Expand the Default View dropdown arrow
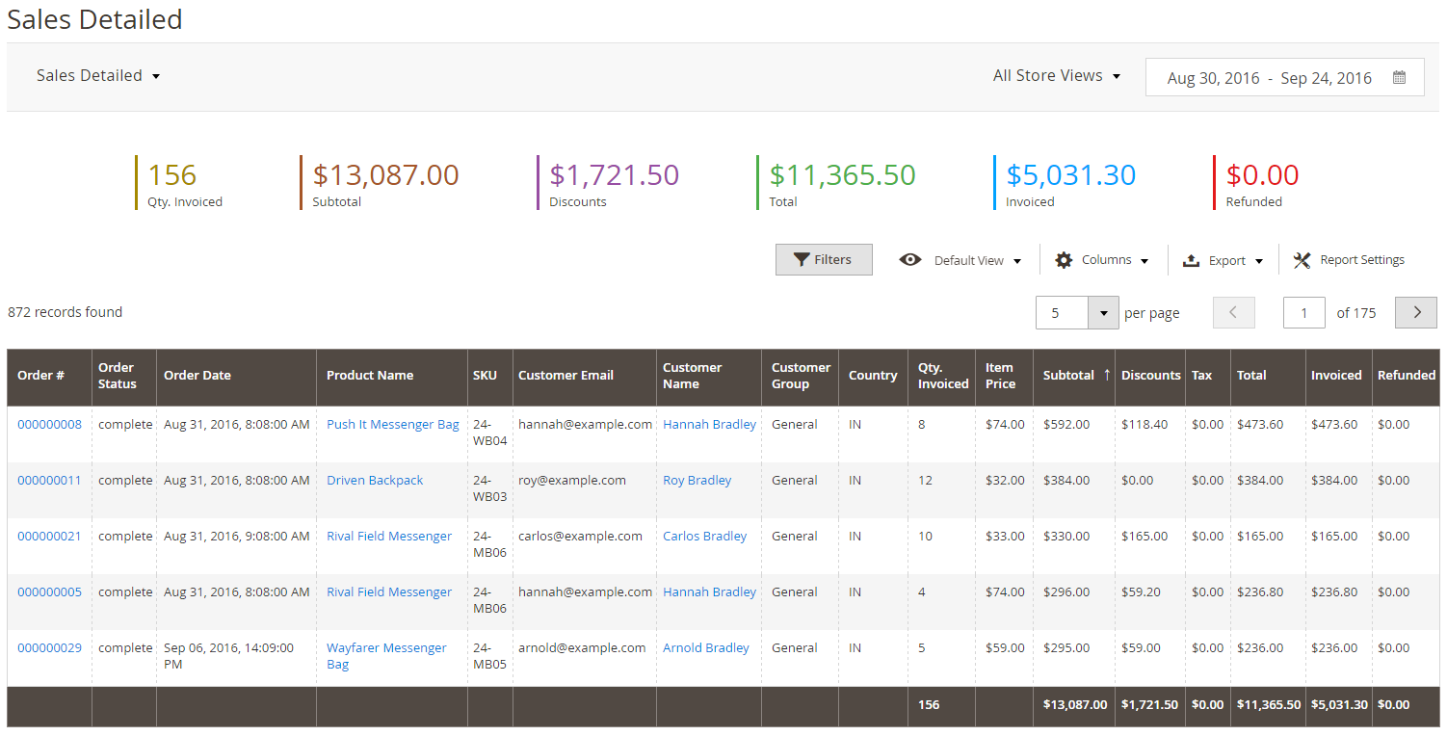Screen dimensions: 1447x736 (1017, 261)
